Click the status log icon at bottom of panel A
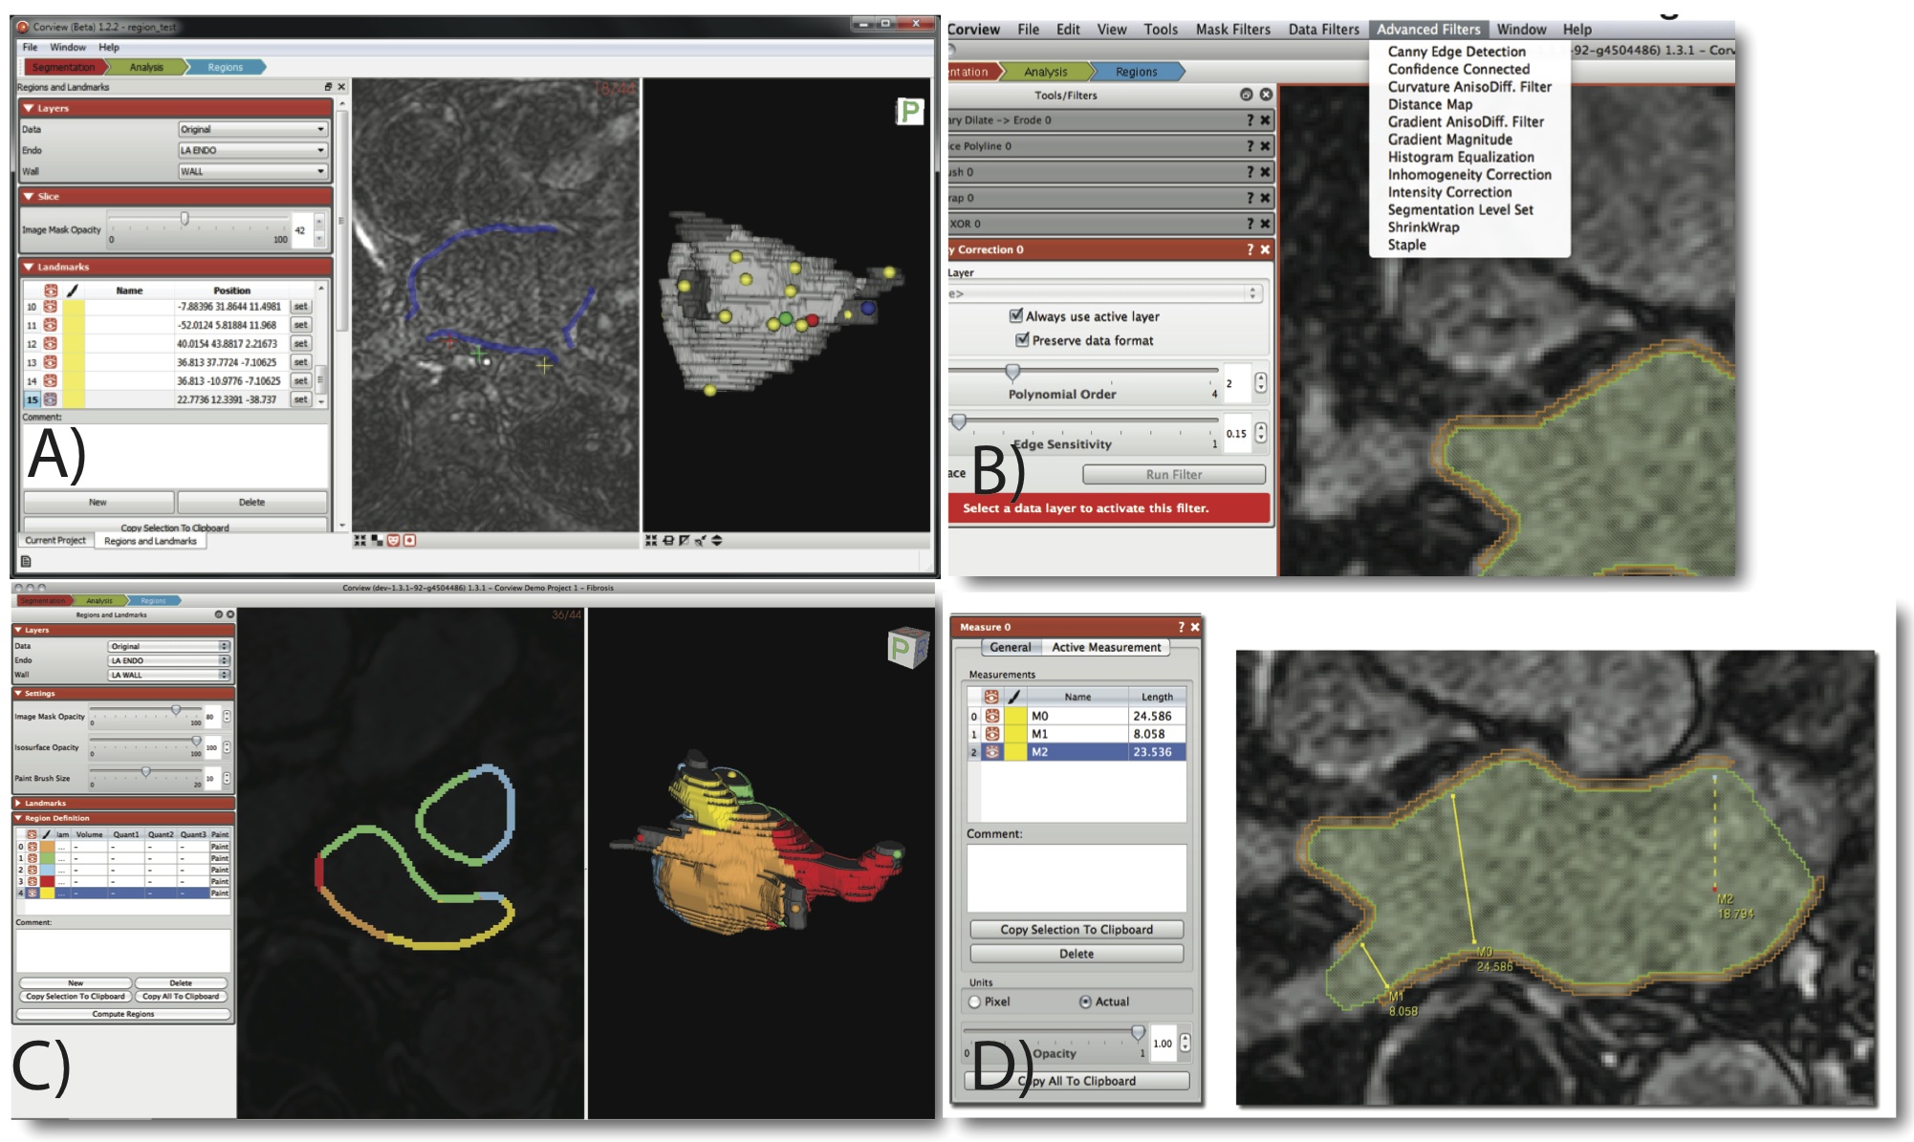Screen dimensions: 1914x1142 [x=26, y=561]
